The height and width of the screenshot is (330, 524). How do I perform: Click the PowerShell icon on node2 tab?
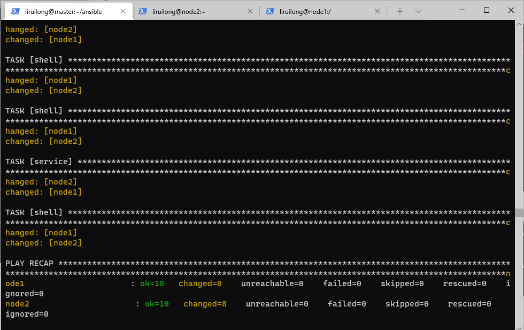click(143, 11)
